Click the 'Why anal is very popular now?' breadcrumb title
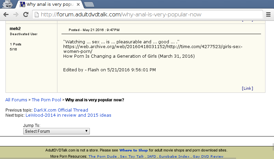This screenshot has width=274, height=159. point(95,100)
